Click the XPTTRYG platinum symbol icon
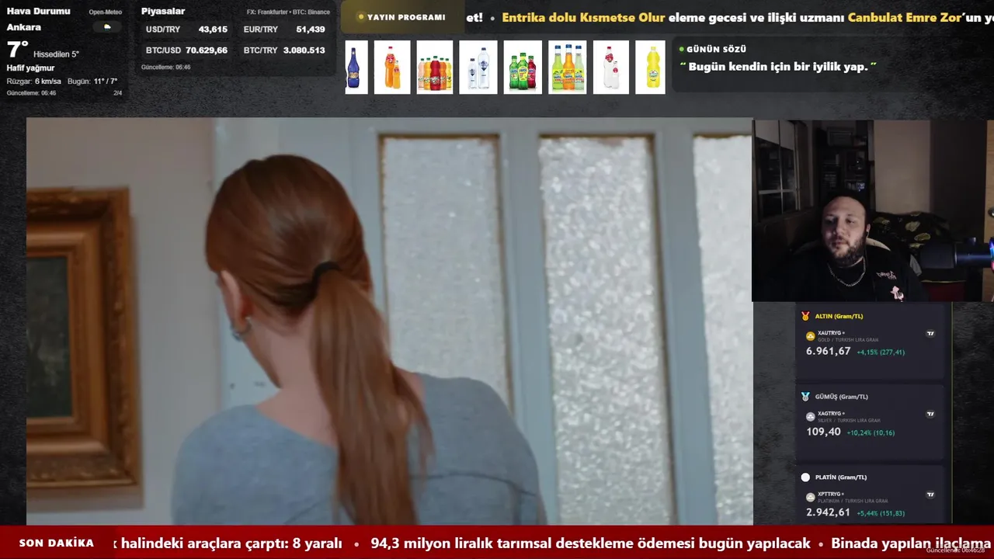Image resolution: width=994 pixels, height=559 pixels. point(811,497)
